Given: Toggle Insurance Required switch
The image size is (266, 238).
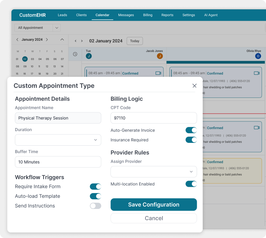Looking at the screenshot, I should tap(191, 140).
